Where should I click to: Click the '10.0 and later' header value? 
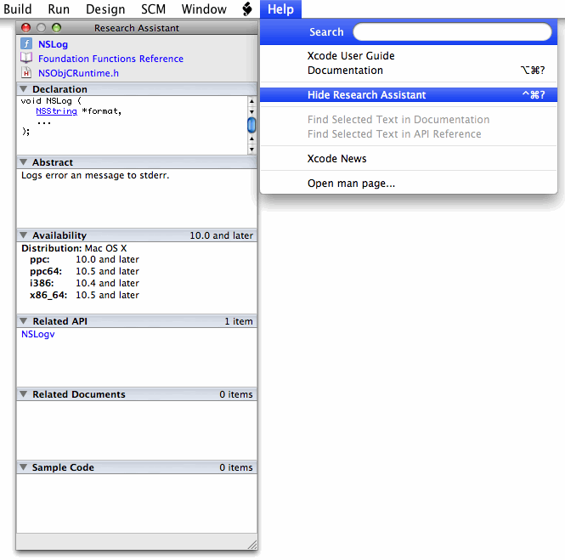point(221,235)
